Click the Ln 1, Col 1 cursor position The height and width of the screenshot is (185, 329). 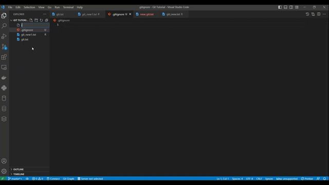[223, 179]
